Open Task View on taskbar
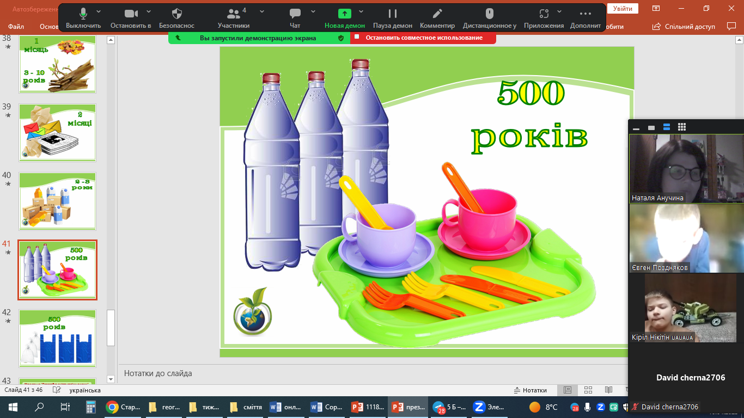744x418 pixels. (x=65, y=407)
